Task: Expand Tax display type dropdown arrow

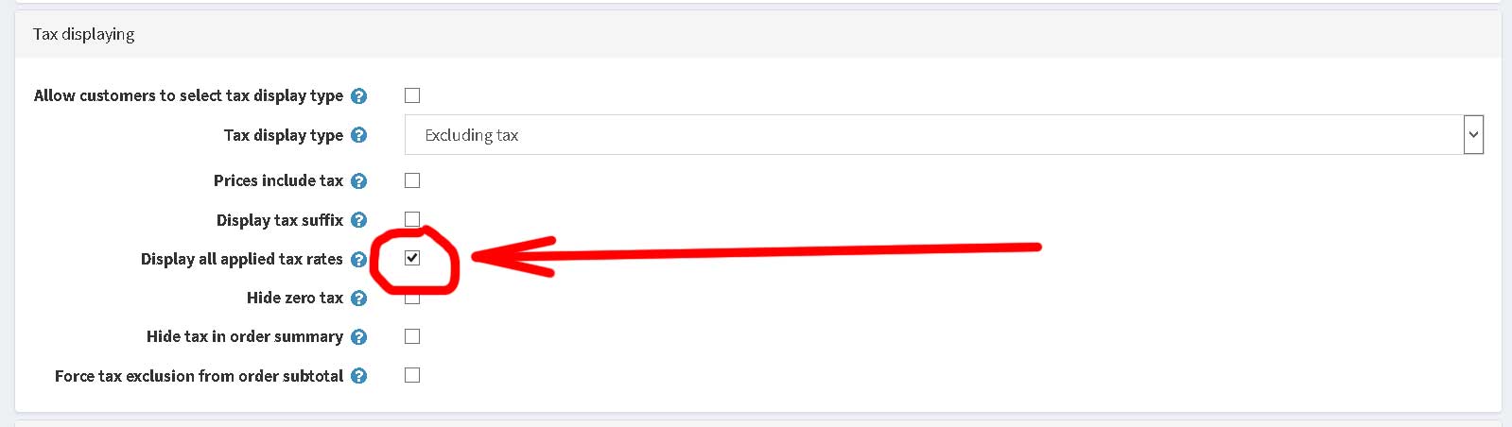Action: pyautogui.click(x=1473, y=135)
